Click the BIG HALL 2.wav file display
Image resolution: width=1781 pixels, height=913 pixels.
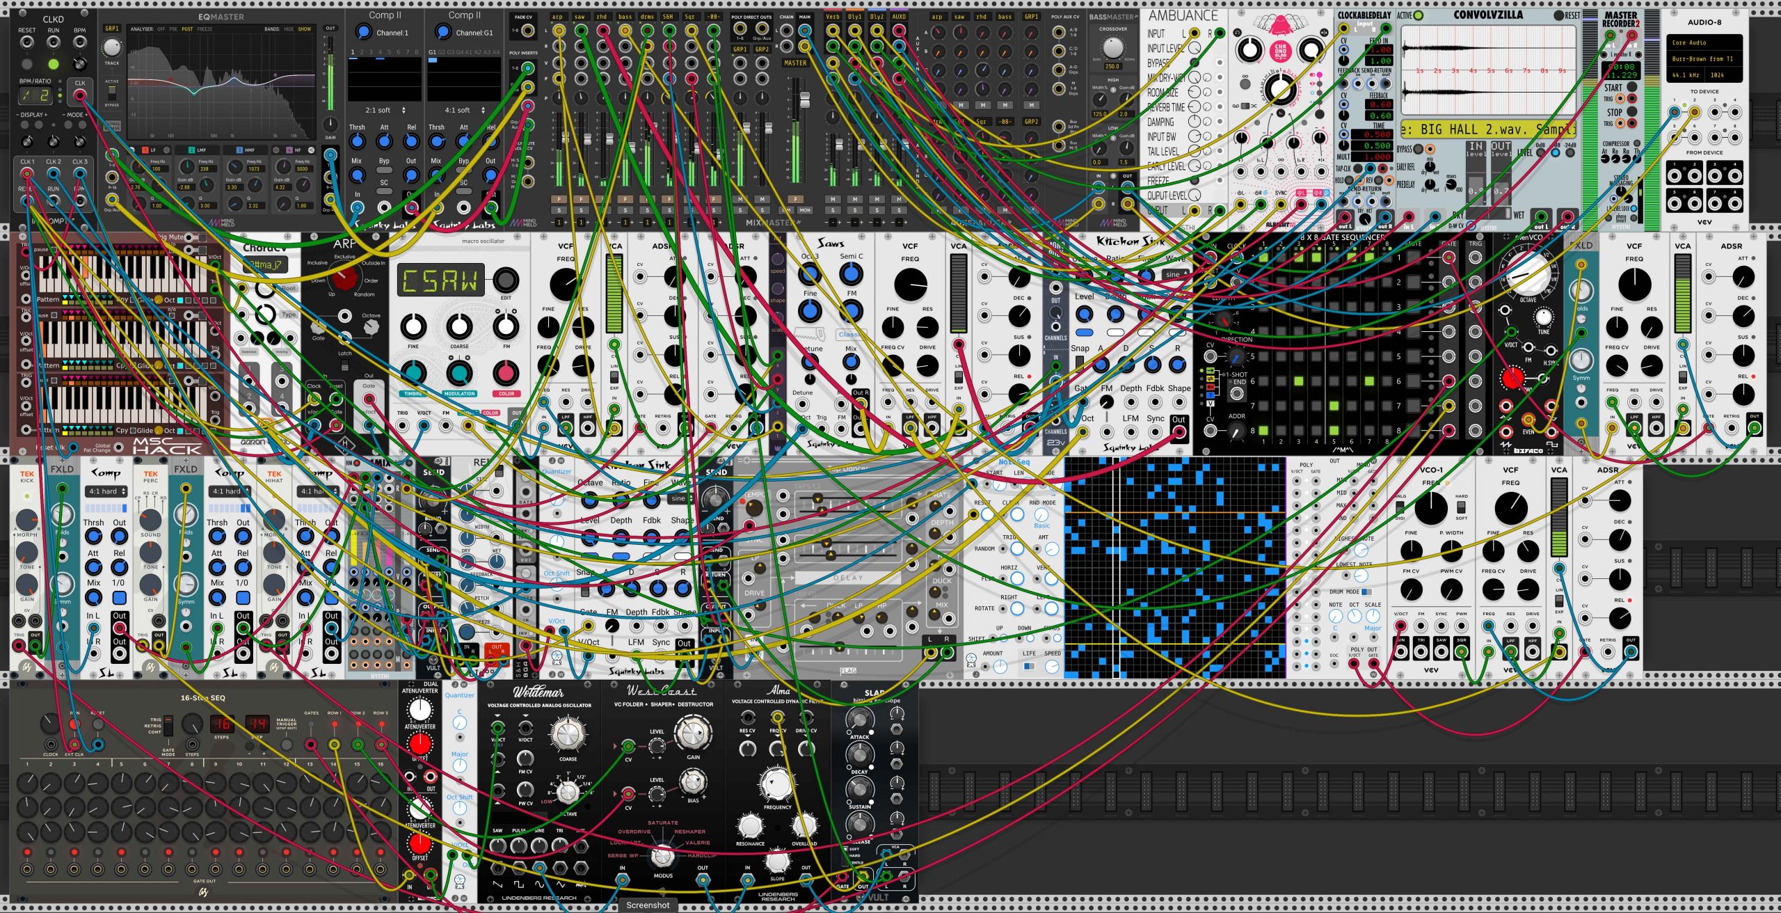(1487, 129)
